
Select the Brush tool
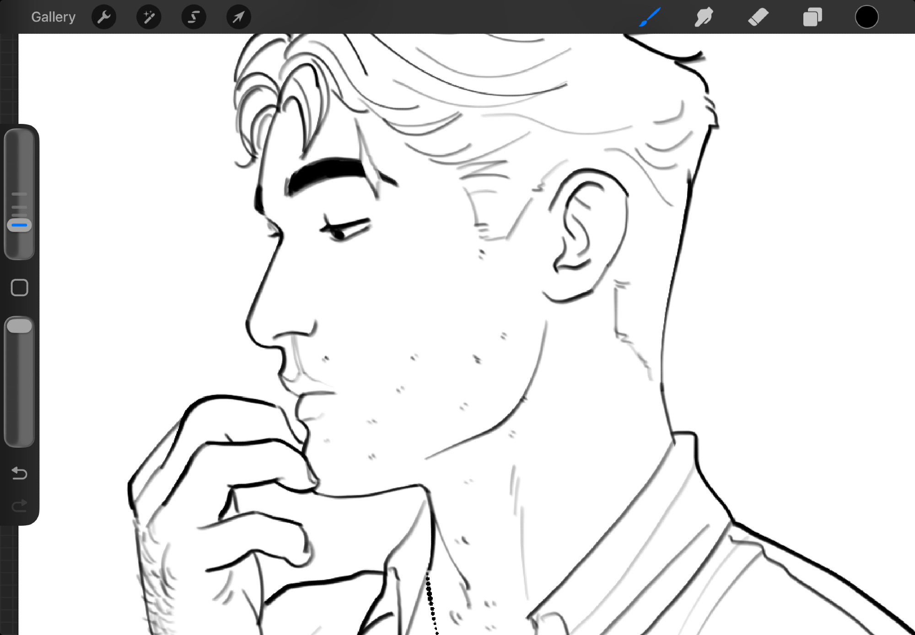click(650, 17)
